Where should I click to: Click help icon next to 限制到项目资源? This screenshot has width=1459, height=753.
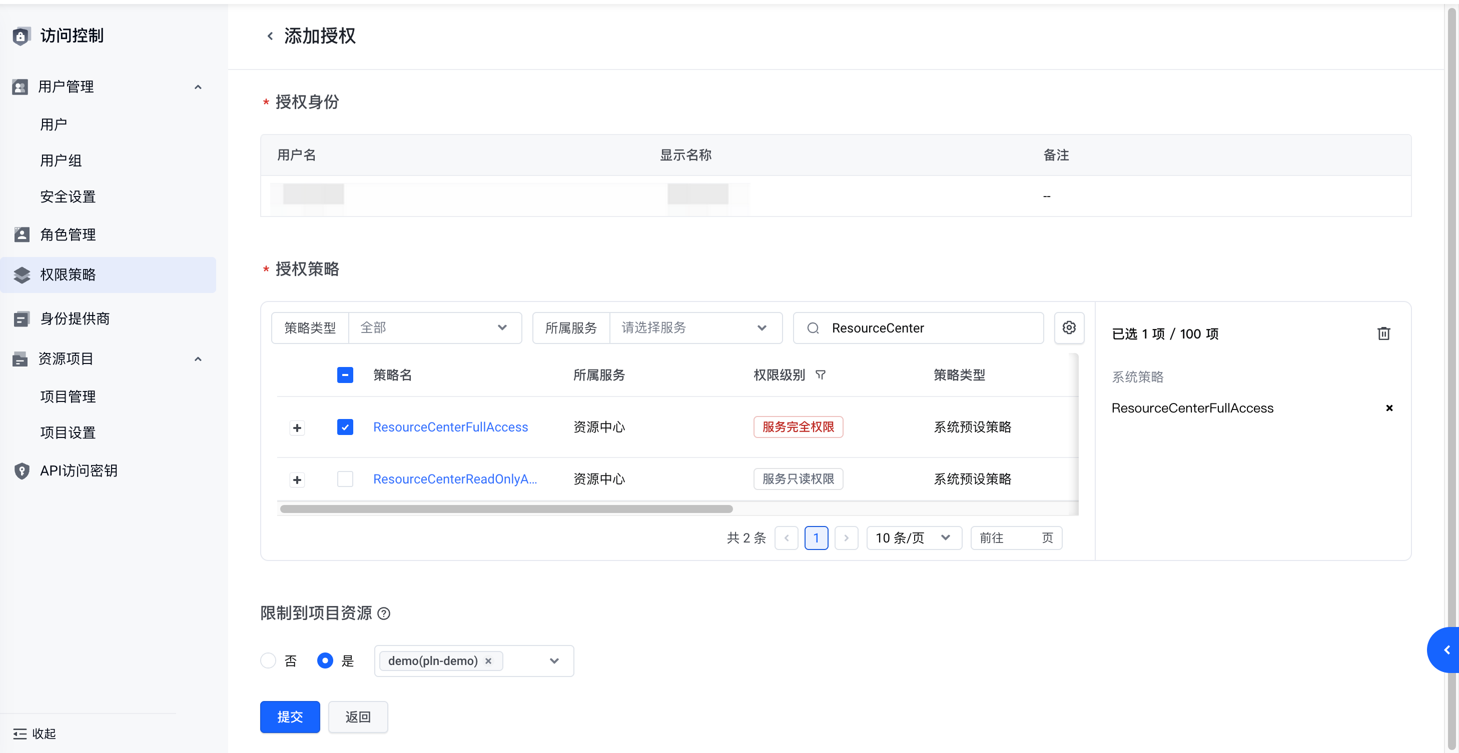(383, 613)
